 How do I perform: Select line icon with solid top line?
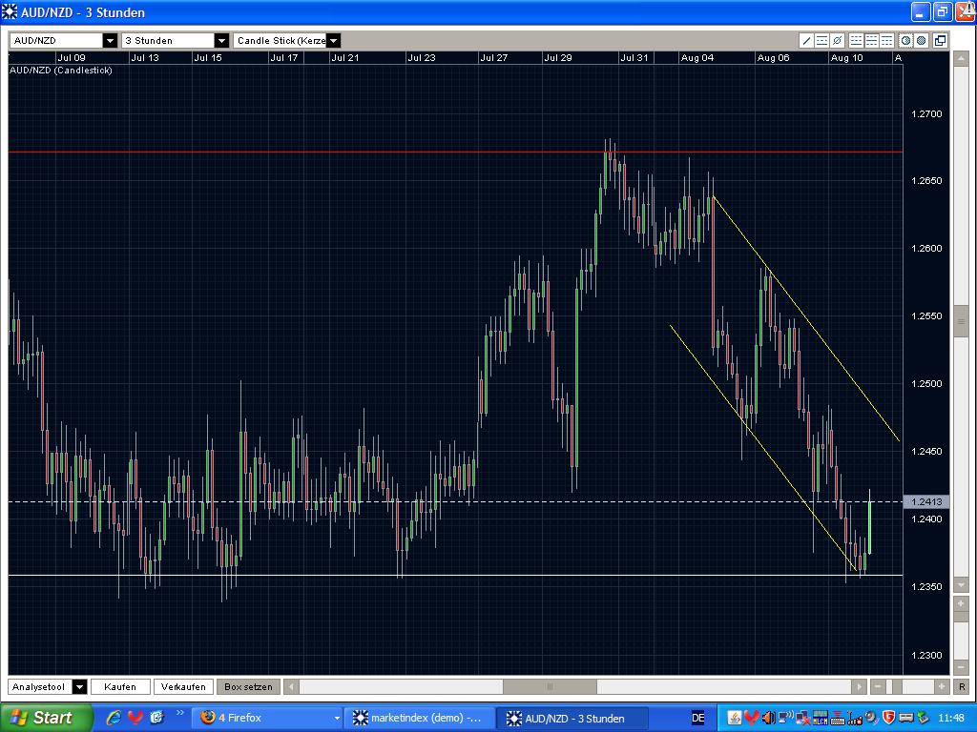[x=886, y=40]
